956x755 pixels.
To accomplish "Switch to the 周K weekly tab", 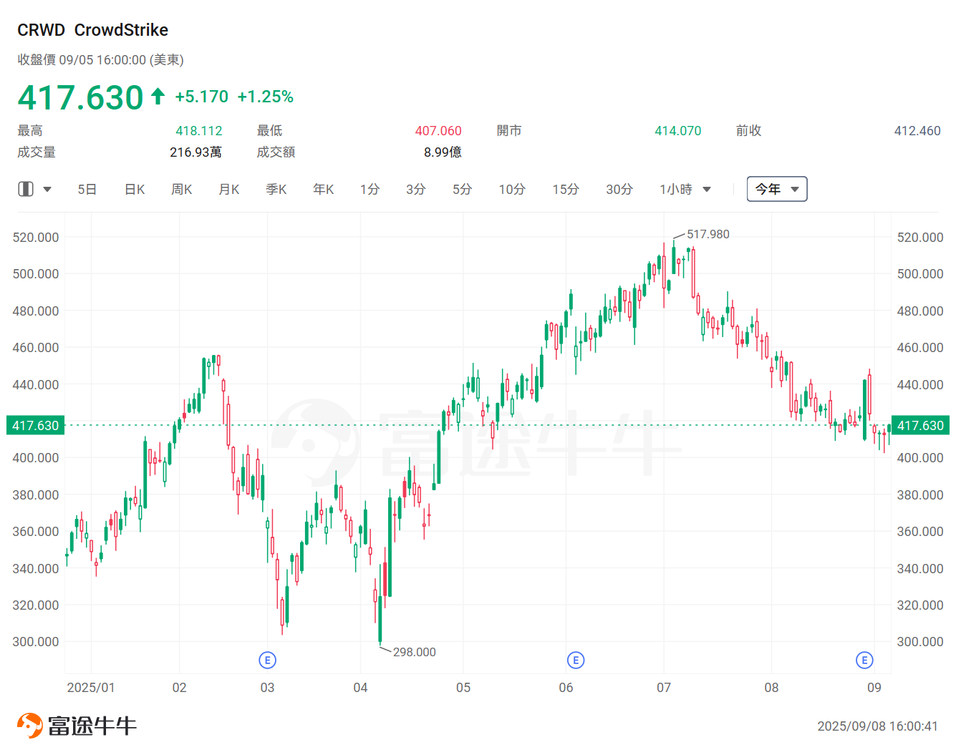I will pyautogui.click(x=181, y=188).
